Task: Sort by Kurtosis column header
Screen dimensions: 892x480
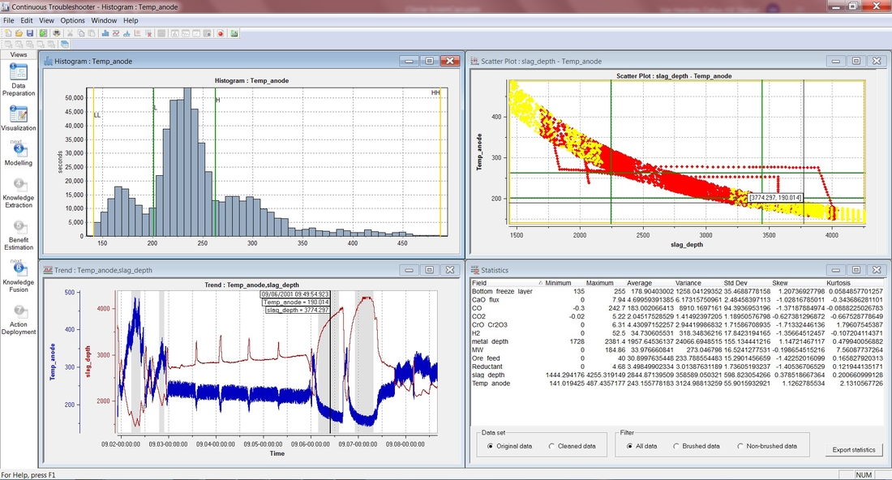Action: (838, 283)
